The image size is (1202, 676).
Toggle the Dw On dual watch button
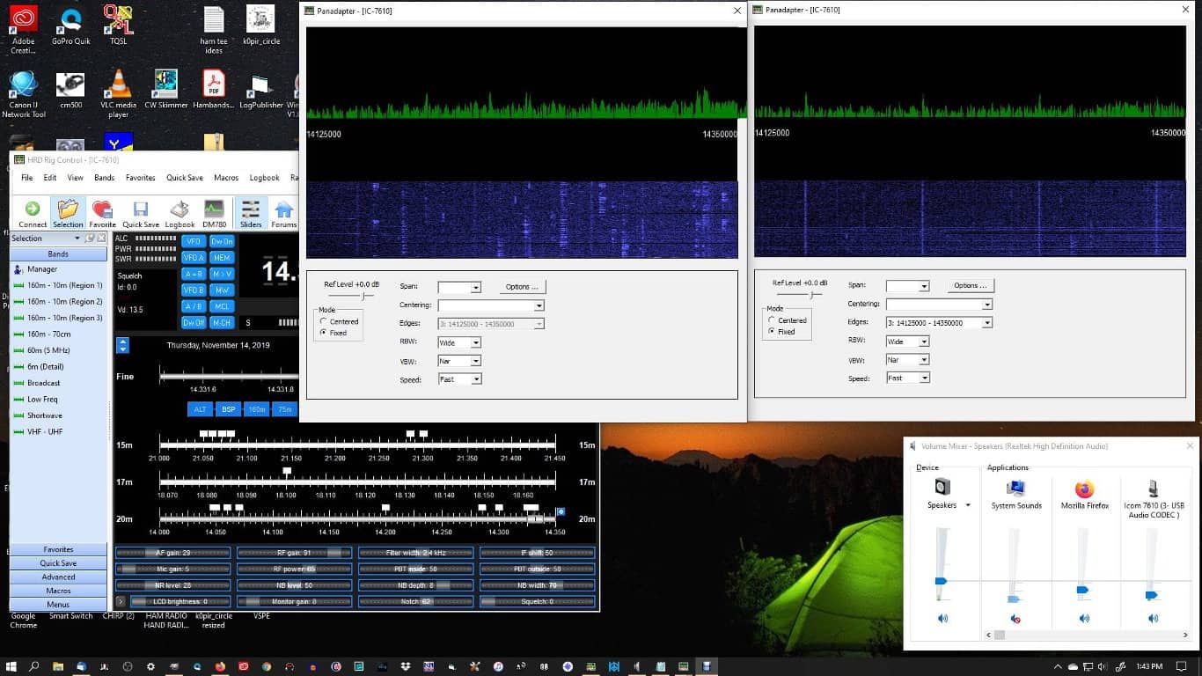tap(222, 241)
